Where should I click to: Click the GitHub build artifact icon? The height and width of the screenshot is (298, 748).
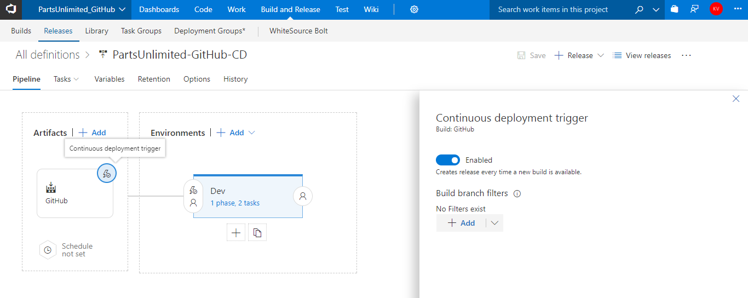(51, 188)
